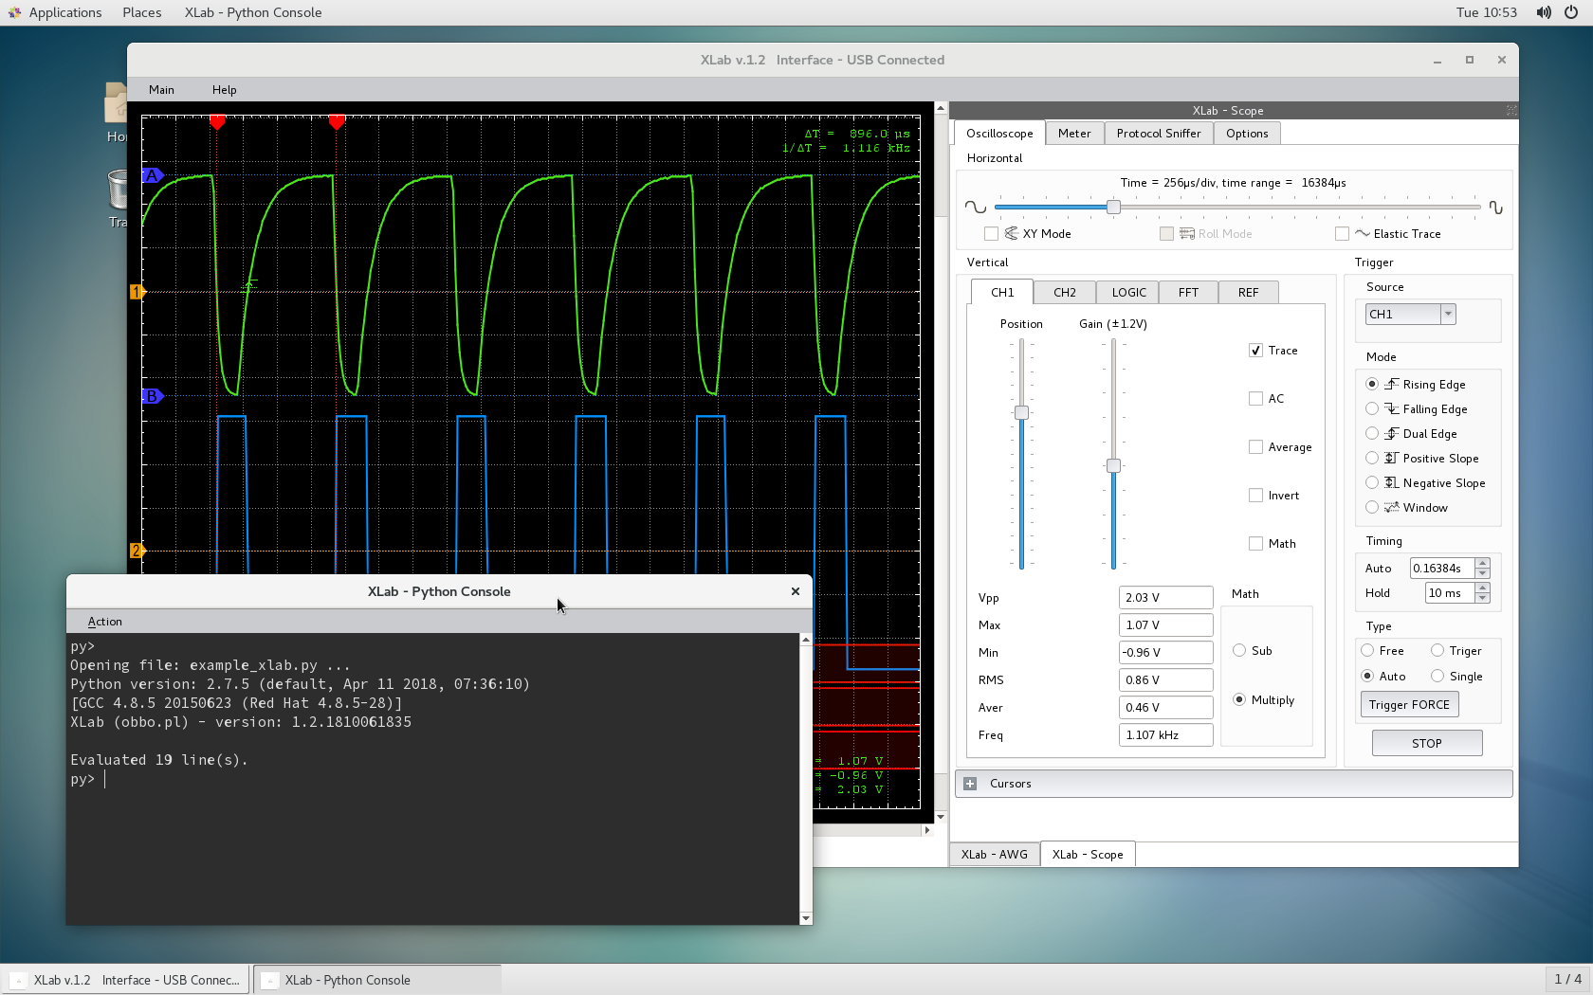Click the second red cursor marker on scope

point(337,122)
